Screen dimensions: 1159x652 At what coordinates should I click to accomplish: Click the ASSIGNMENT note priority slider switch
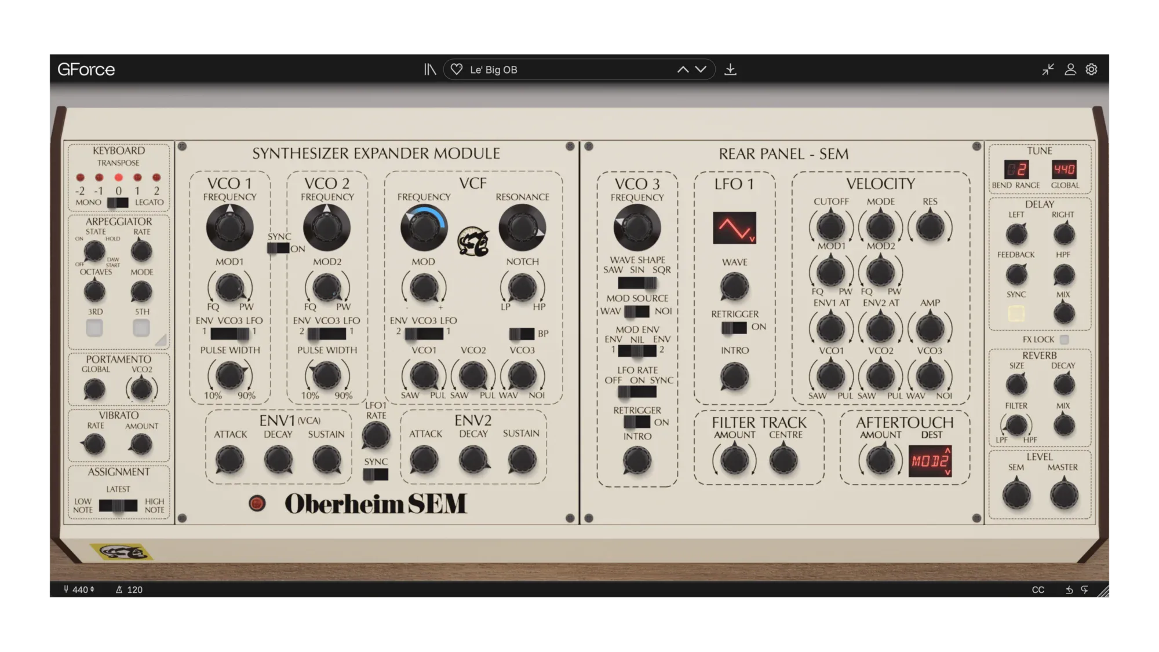point(118,506)
